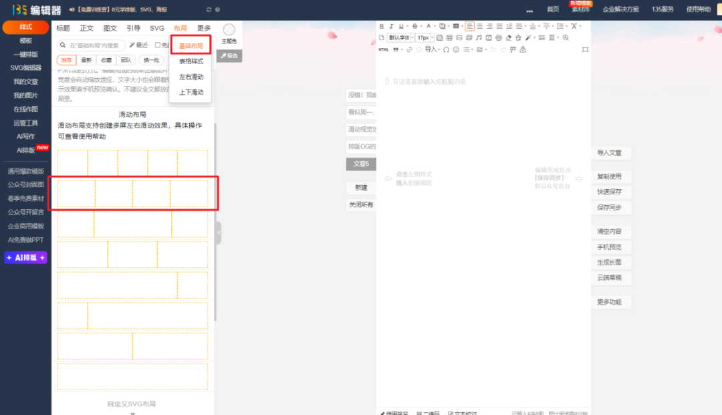Open the blockquote dropdown arrow
Screen dimensions: 722x415
coord(402,49)
